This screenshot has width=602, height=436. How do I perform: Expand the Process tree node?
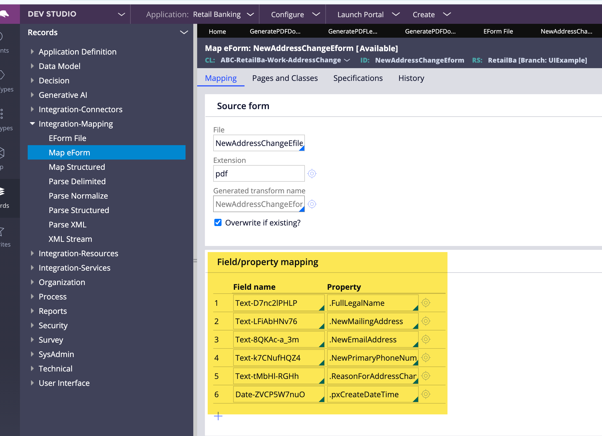32,296
